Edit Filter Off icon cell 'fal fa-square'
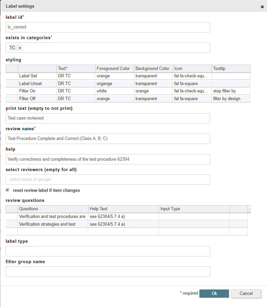 (192, 99)
